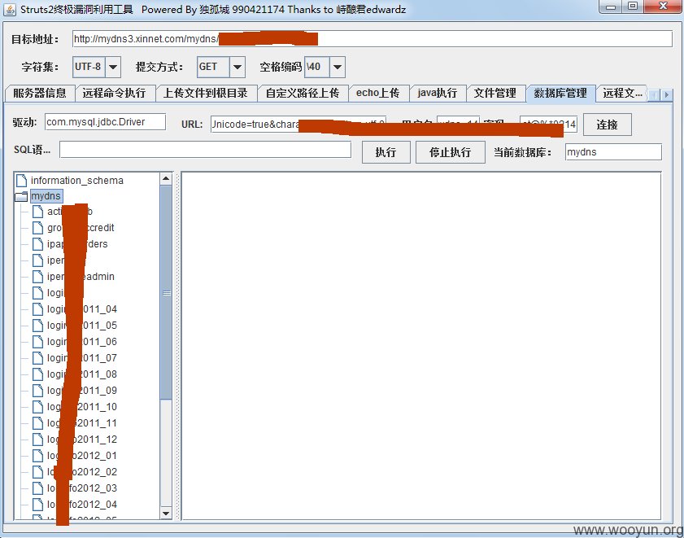This screenshot has height=538, width=684.
Task: Select the 数据库管理 tab
Action: click(560, 93)
